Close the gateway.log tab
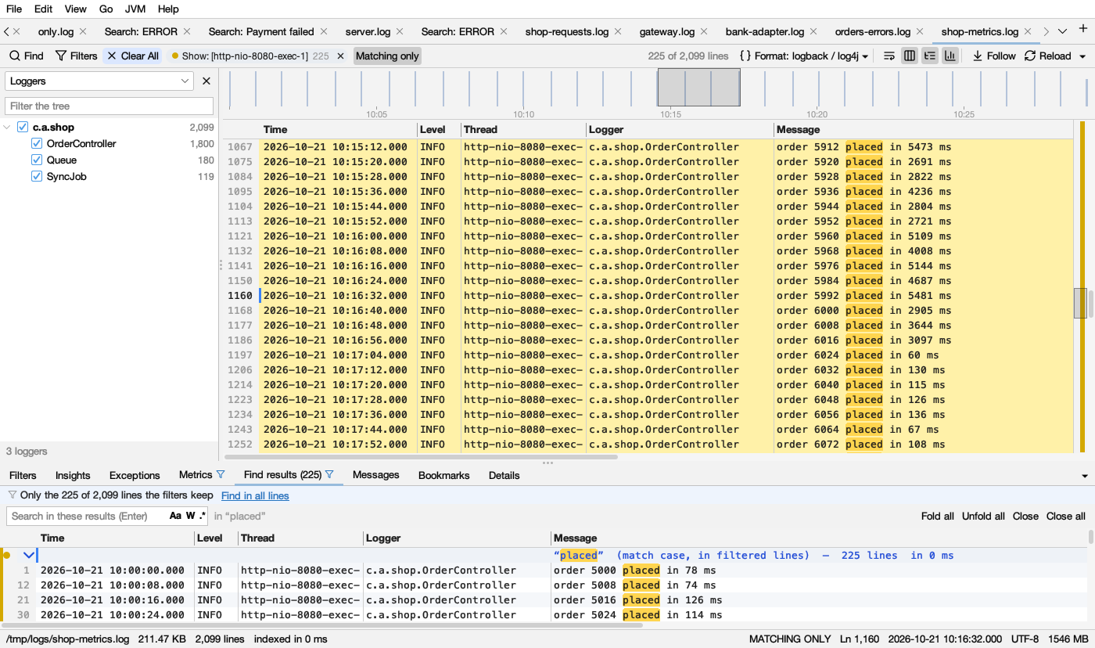Screen dimensions: 1095x648 click(705, 32)
